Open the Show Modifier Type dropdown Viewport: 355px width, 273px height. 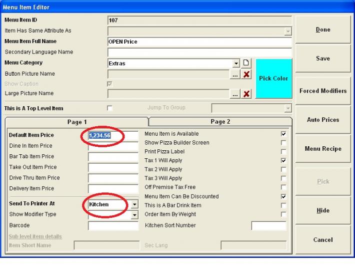click(134, 215)
